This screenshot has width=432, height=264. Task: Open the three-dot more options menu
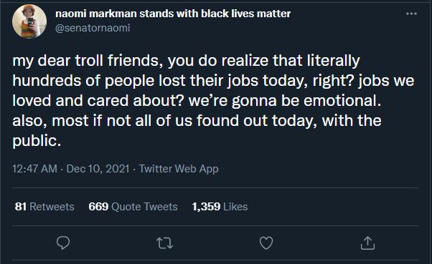[x=411, y=14]
